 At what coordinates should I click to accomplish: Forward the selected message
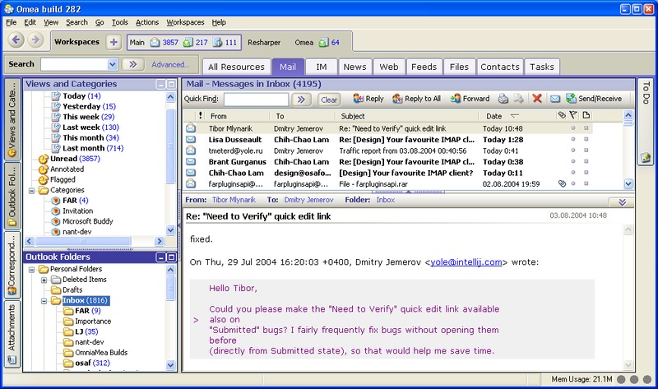pyautogui.click(x=470, y=99)
